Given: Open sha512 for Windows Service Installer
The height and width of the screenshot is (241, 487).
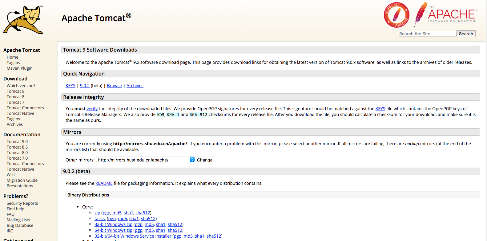Looking at the screenshot, I should [214, 236].
